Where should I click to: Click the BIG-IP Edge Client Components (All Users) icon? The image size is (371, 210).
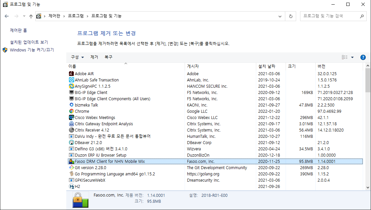[72, 99]
